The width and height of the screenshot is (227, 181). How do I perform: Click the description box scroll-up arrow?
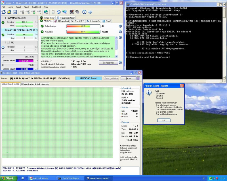pos(116,38)
